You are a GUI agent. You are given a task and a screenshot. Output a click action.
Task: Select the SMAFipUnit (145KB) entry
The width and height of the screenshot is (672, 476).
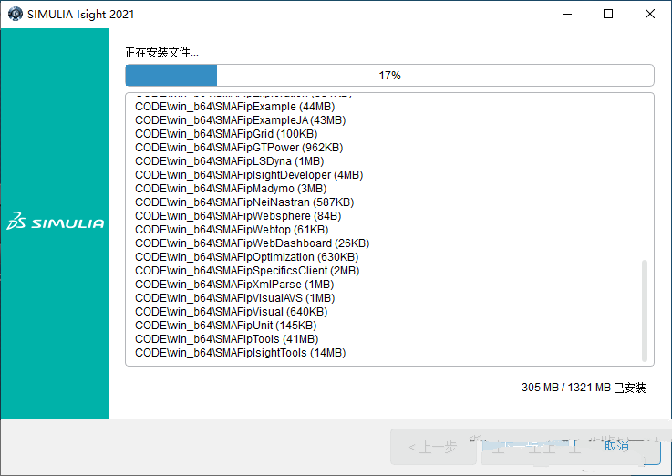click(x=226, y=326)
